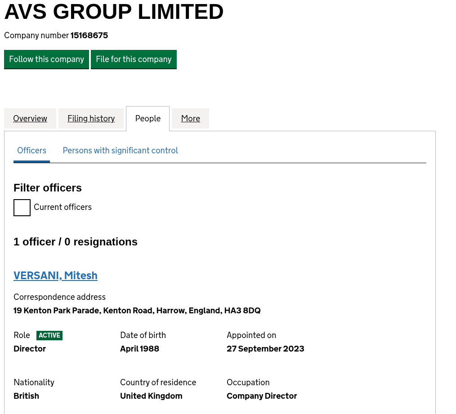The height and width of the screenshot is (414, 456).
Task: Open the More tab
Action: pyautogui.click(x=191, y=118)
